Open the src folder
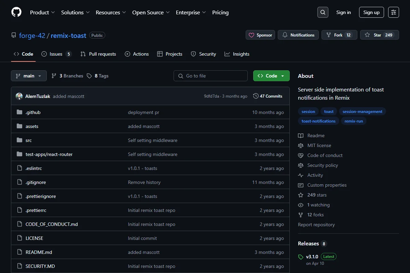Viewport: 410px width, 273px height. [x=29, y=140]
